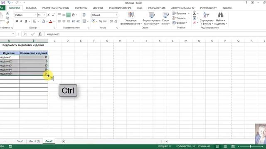The height and width of the screenshot is (149, 266).
Task: Open Стили ячеек dropdown
Action: pyautogui.click(x=165, y=18)
